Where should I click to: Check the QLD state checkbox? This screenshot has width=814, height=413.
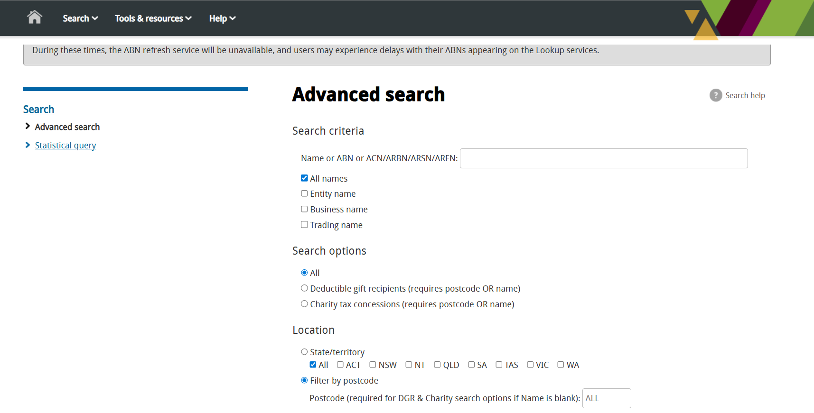coord(437,365)
